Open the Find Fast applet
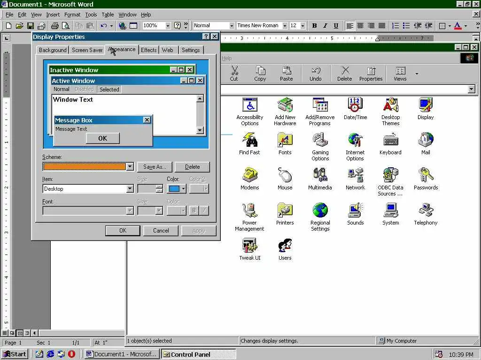Image resolution: width=481 pixels, height=360 pixels. 249,144
